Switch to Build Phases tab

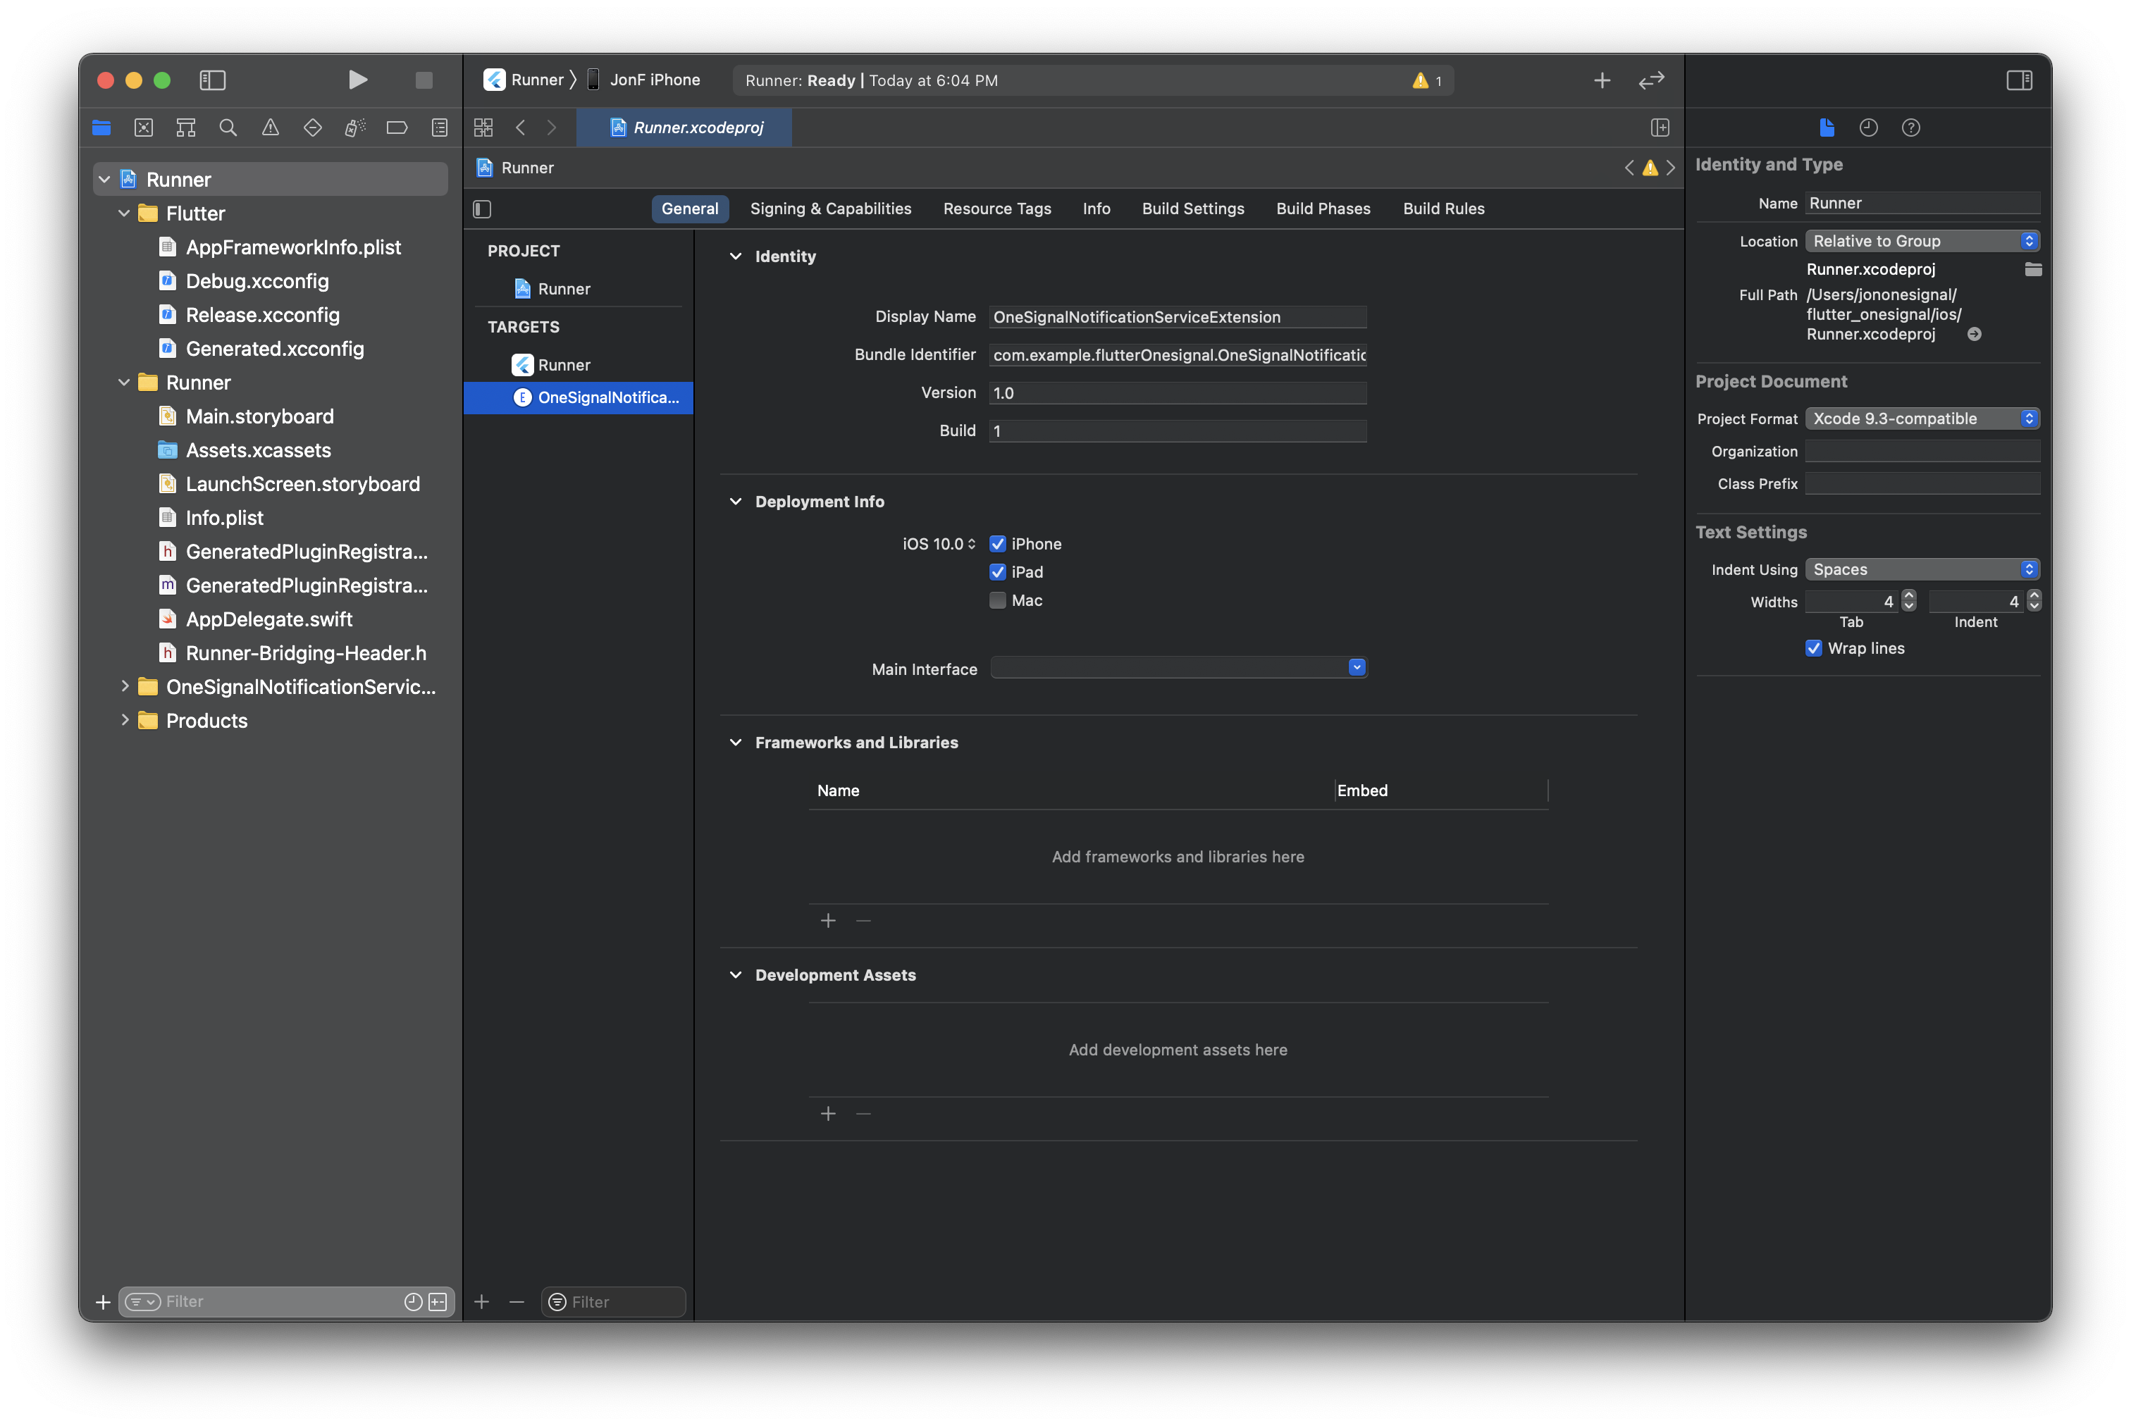tap(1323, 209)
